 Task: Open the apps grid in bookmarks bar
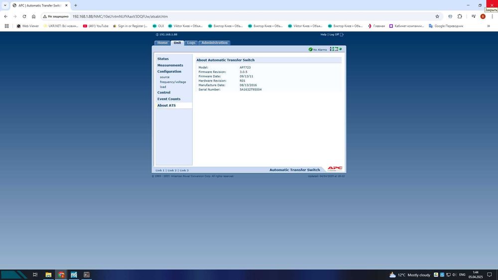tap(6, 26)
